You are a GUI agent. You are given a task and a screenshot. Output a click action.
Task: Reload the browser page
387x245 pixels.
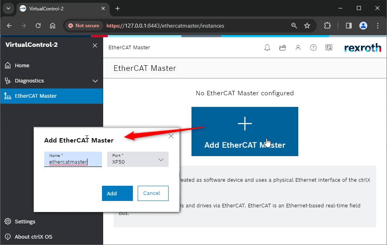pyautogui.click(x=38, y=26)
